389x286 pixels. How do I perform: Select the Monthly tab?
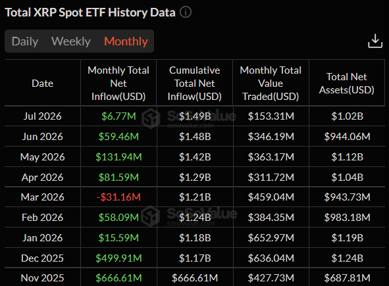pos(126,41)
